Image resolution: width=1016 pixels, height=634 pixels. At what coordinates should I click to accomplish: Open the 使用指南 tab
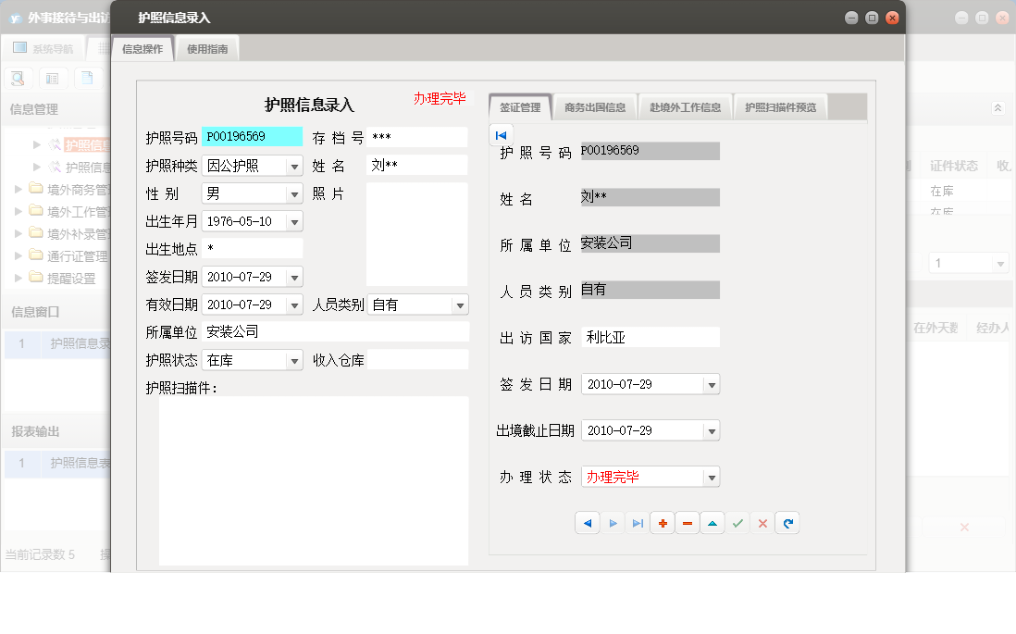tap(208, 48)
